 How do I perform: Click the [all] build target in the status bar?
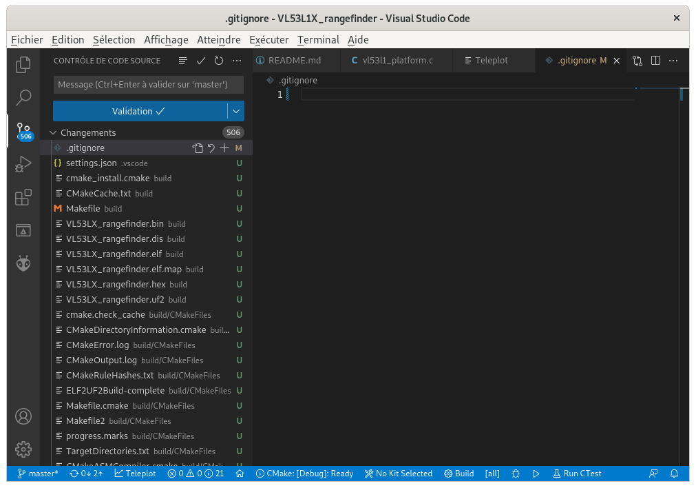(x=492, y=474)
